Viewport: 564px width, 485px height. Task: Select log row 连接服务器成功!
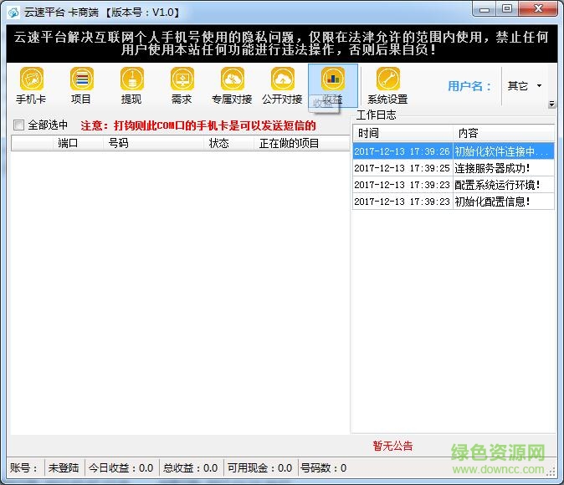click(x=454, y=168)
